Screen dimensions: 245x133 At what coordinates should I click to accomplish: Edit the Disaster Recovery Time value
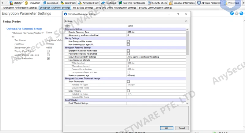pyautogui.click(x=156, y=32)
